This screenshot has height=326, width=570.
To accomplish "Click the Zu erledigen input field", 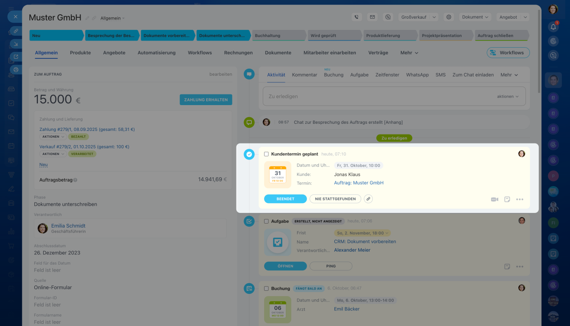I will click(379, 96).
